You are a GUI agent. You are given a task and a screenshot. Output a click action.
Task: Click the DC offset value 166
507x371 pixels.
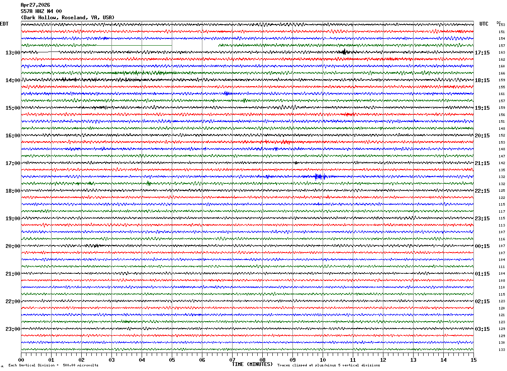[502, 73]
